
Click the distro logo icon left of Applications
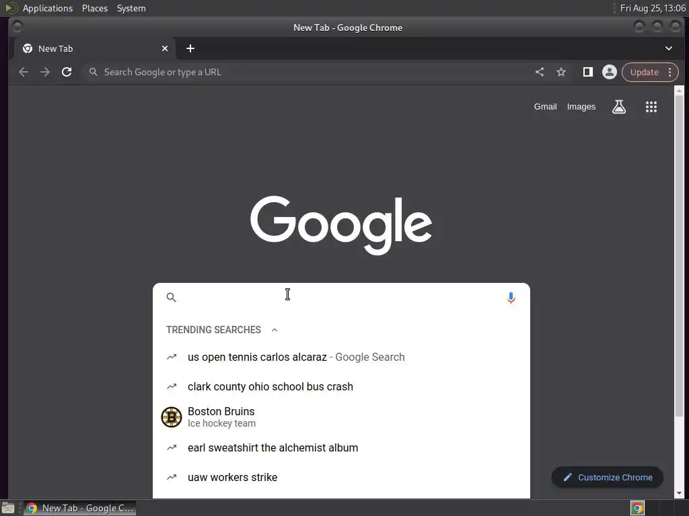click(x=11, y=8)
